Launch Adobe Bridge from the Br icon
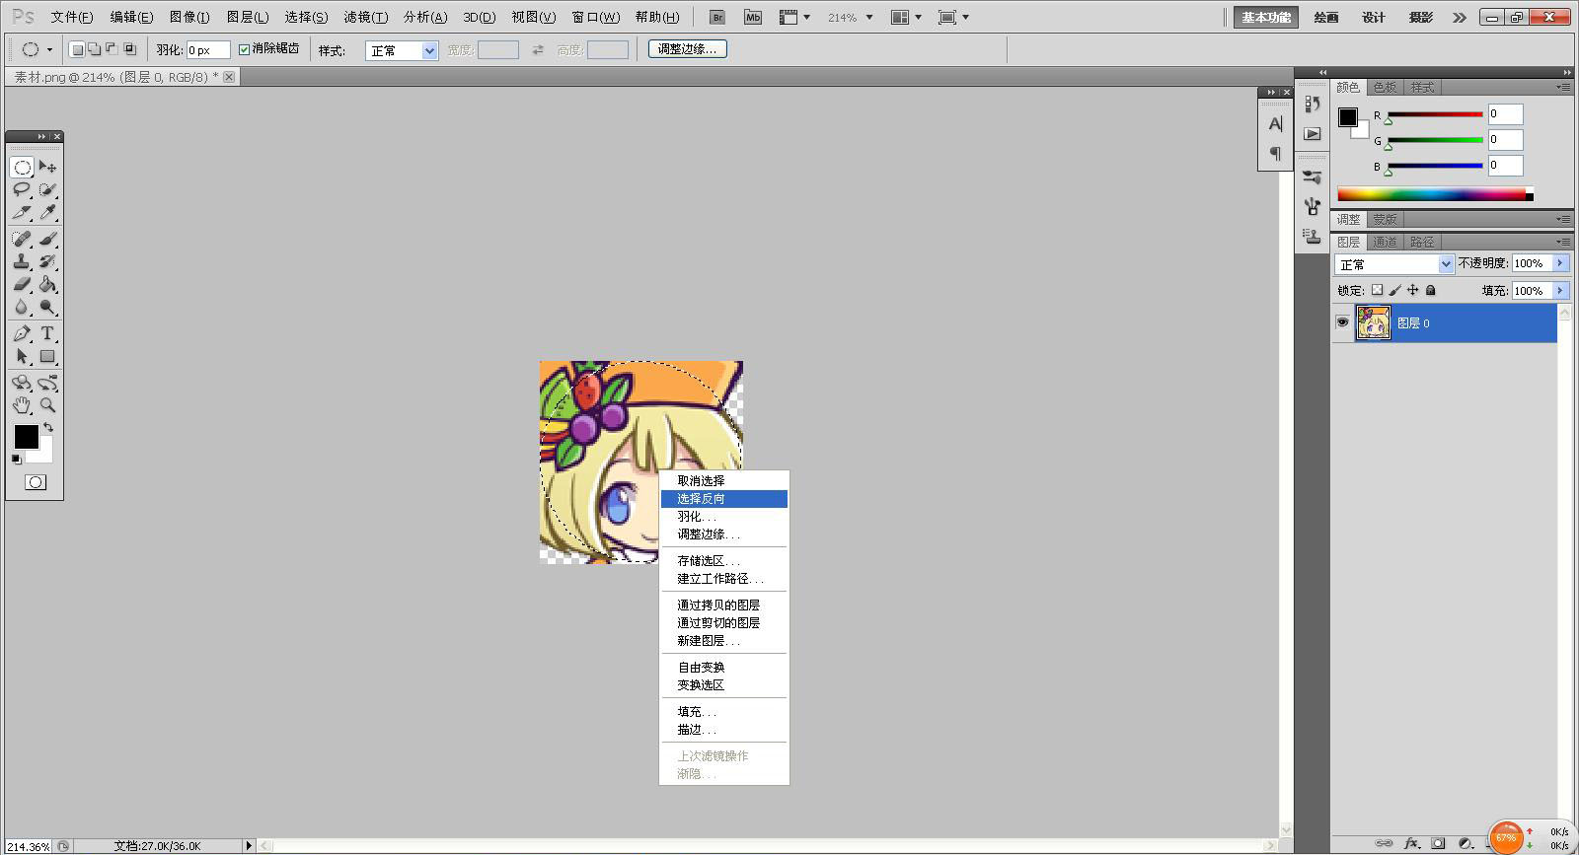 coord(717,17)
